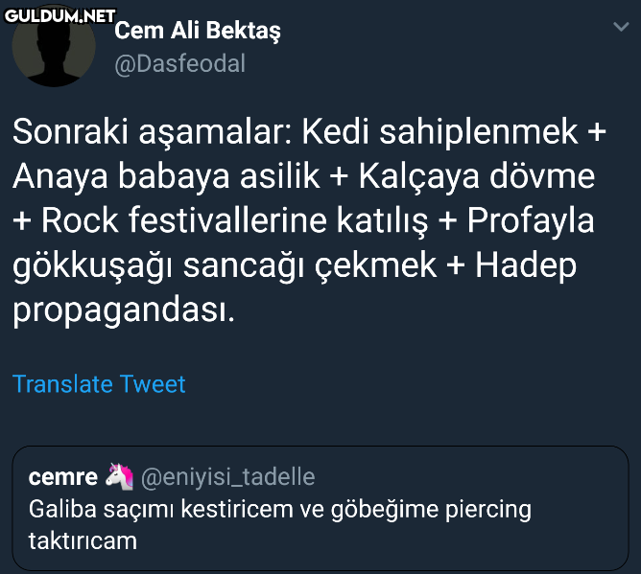Screen dimensions: 641x574
Task: Click the word "piercing" in quoted tweet
Action: click(x=487, y=508)
